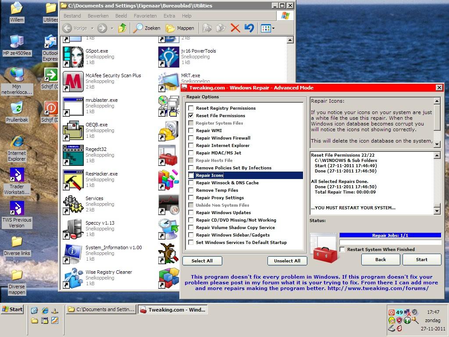The height and width of the screenshot is (337, 449).
Task: Tick Restart System When Finished checkbox
Action: [x=342, y=250]
